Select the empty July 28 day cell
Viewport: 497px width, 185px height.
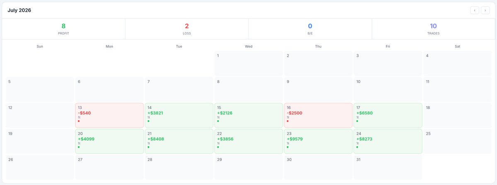pos(179,167)
